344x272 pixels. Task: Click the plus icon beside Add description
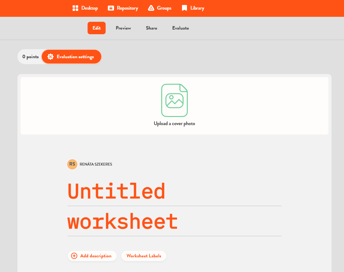click(x=74, y=256)
